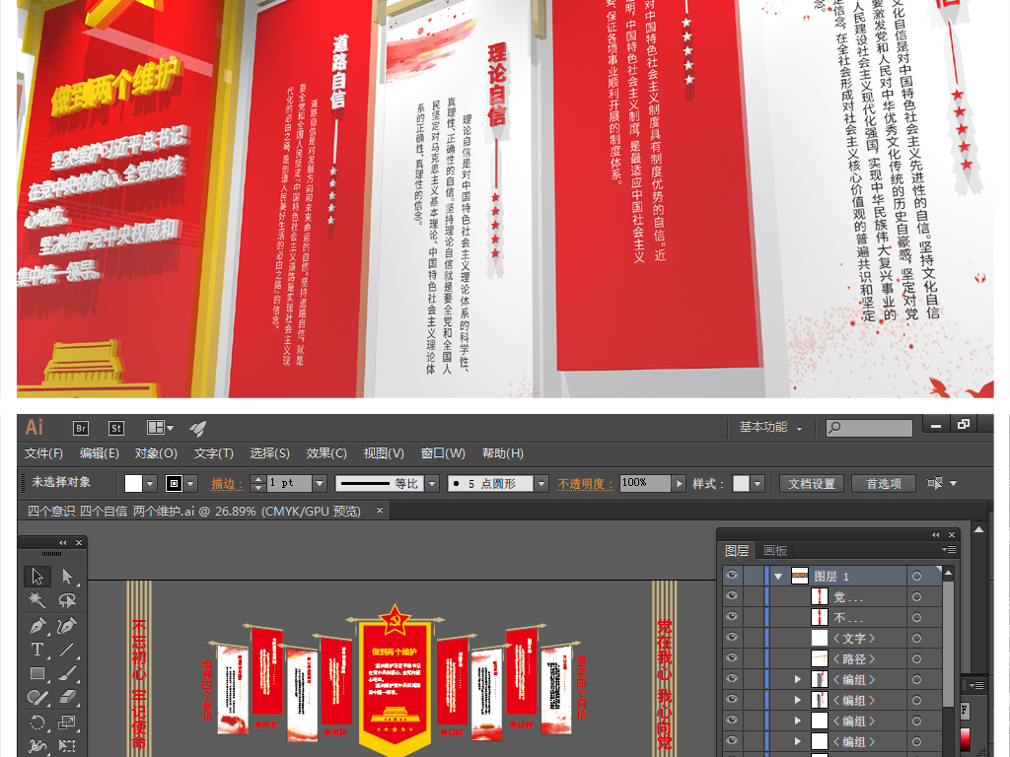Select the Direct Selection tool
Image resolution: width=1010 pixels, height=757 pixels.
[x=67, y=577]
